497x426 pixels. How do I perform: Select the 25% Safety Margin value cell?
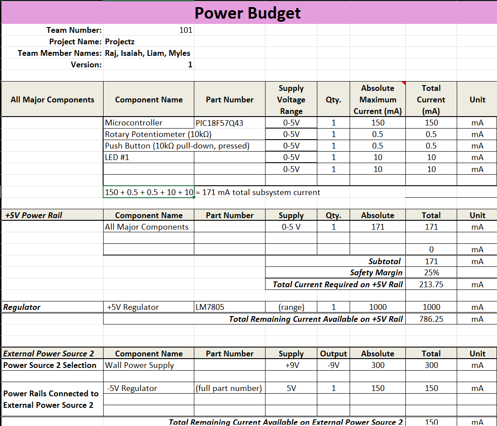pyautogui.click(x=431, y=273)
